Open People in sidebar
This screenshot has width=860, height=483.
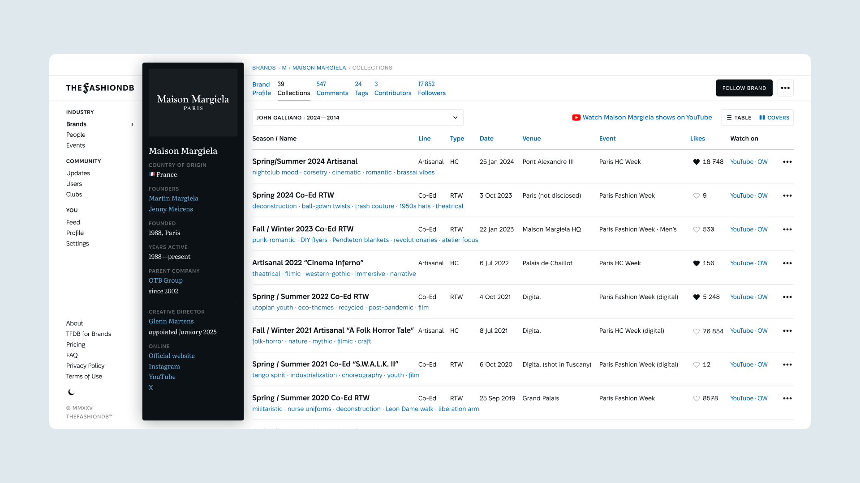[x=76, y=135]
